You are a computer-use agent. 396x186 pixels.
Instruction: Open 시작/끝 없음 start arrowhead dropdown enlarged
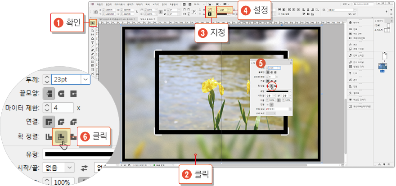pyautogui.click(x=70, y=167)
